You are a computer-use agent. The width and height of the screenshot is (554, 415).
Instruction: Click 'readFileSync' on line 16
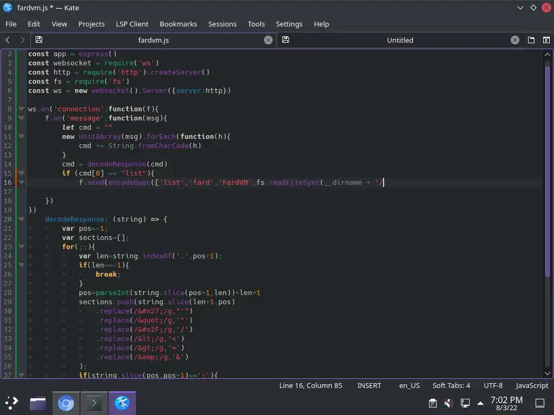(x=294, y=182)
